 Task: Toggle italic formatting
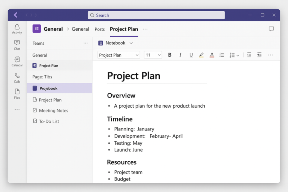[180, 55]
